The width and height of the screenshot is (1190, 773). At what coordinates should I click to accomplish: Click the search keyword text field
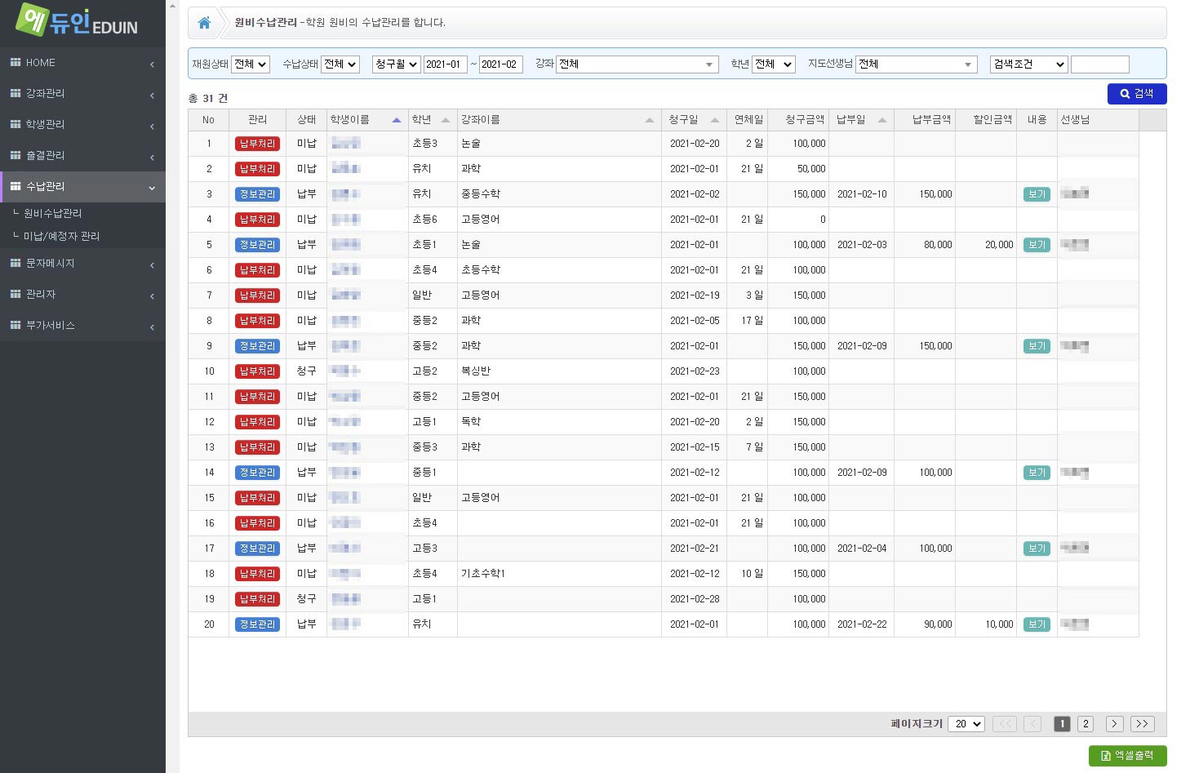(x=1100, y=64)
